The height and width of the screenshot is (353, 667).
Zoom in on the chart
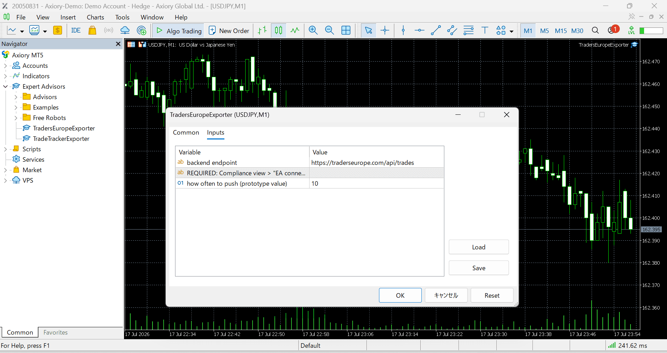pyautogui.click(x=313, y=31)
